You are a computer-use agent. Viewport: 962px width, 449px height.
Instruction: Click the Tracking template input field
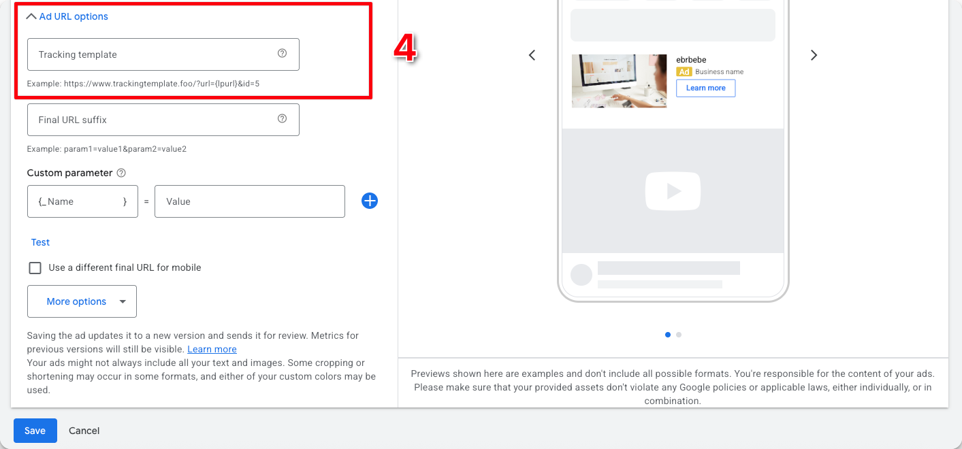click(163, 54)
